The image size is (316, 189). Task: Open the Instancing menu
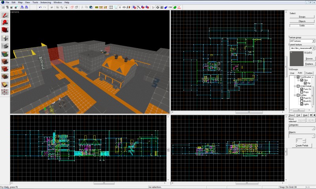click(x=45, y=2)
